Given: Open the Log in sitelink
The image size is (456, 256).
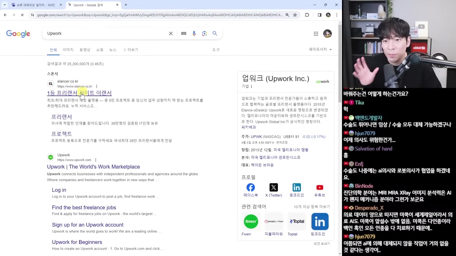Looking at the screenshot, I should pyautogui.click(x=59, y=190).
